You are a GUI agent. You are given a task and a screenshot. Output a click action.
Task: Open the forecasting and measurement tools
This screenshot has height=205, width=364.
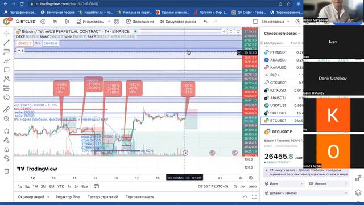[x=6, y=88]
